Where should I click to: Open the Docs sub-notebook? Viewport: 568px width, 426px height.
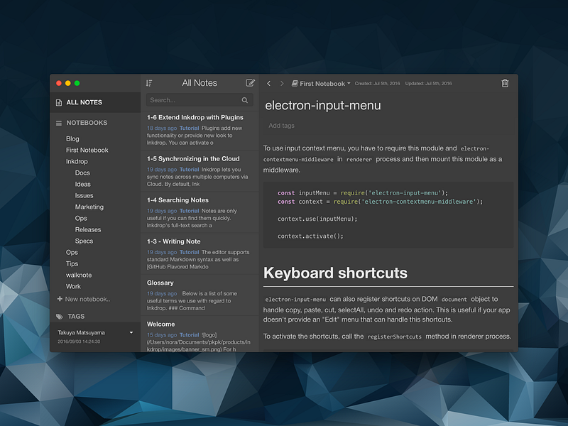pyautogui.click(x=82, y=173)
